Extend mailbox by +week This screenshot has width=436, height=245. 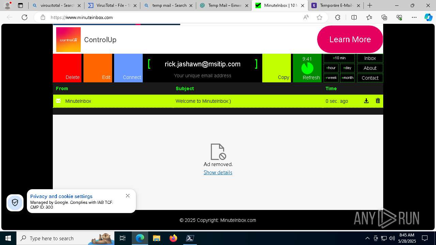(x=331, y=78)
